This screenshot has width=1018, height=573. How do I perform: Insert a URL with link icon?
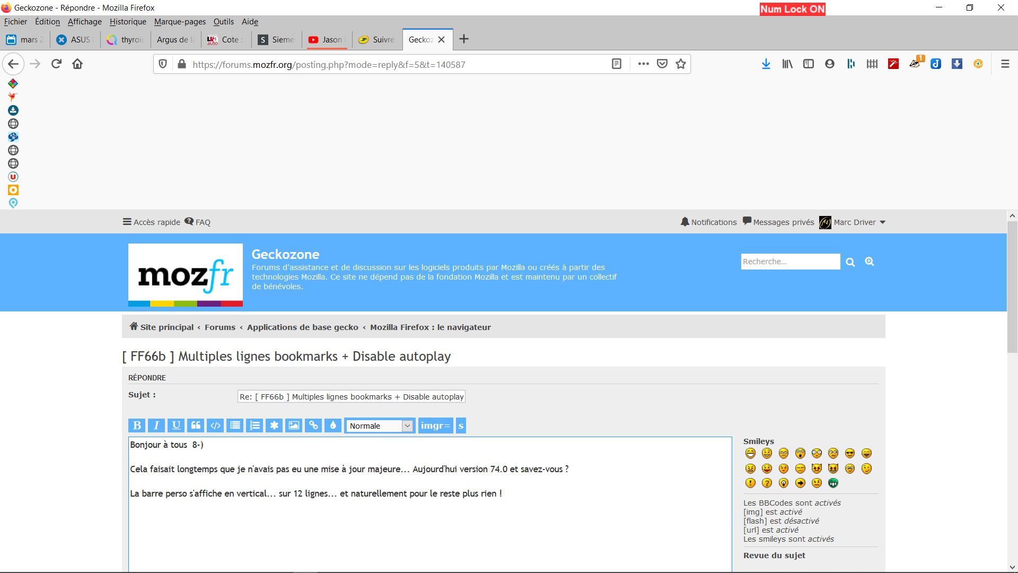point(313,426)
